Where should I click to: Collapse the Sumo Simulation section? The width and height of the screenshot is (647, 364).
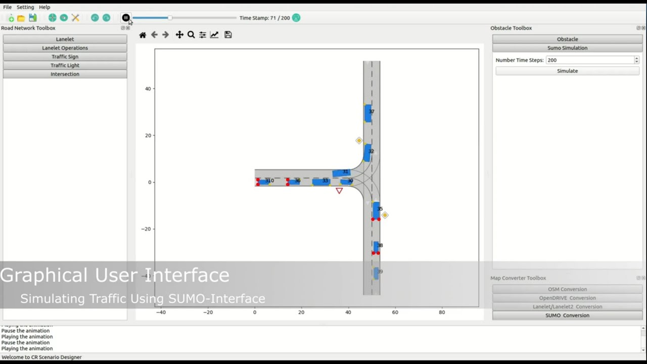pos(567,48)
